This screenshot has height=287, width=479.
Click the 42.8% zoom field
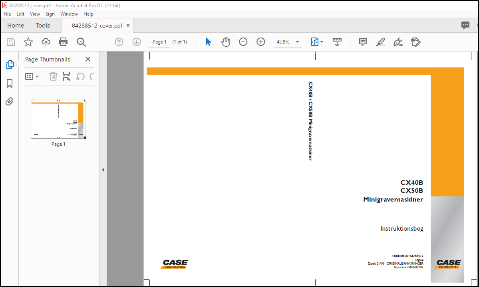click(283, 42)
